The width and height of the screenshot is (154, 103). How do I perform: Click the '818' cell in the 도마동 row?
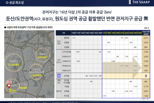(131, 91)
